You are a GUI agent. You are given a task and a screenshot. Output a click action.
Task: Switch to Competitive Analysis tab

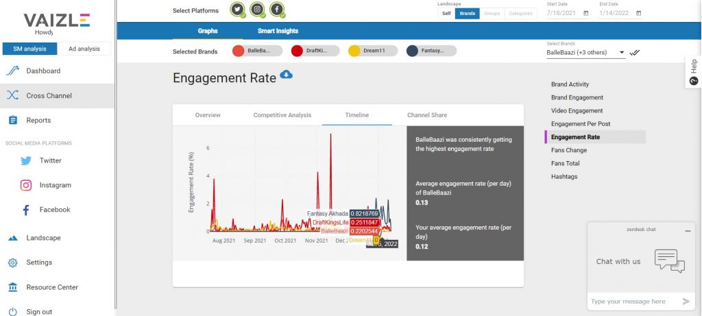coord(282,115)
